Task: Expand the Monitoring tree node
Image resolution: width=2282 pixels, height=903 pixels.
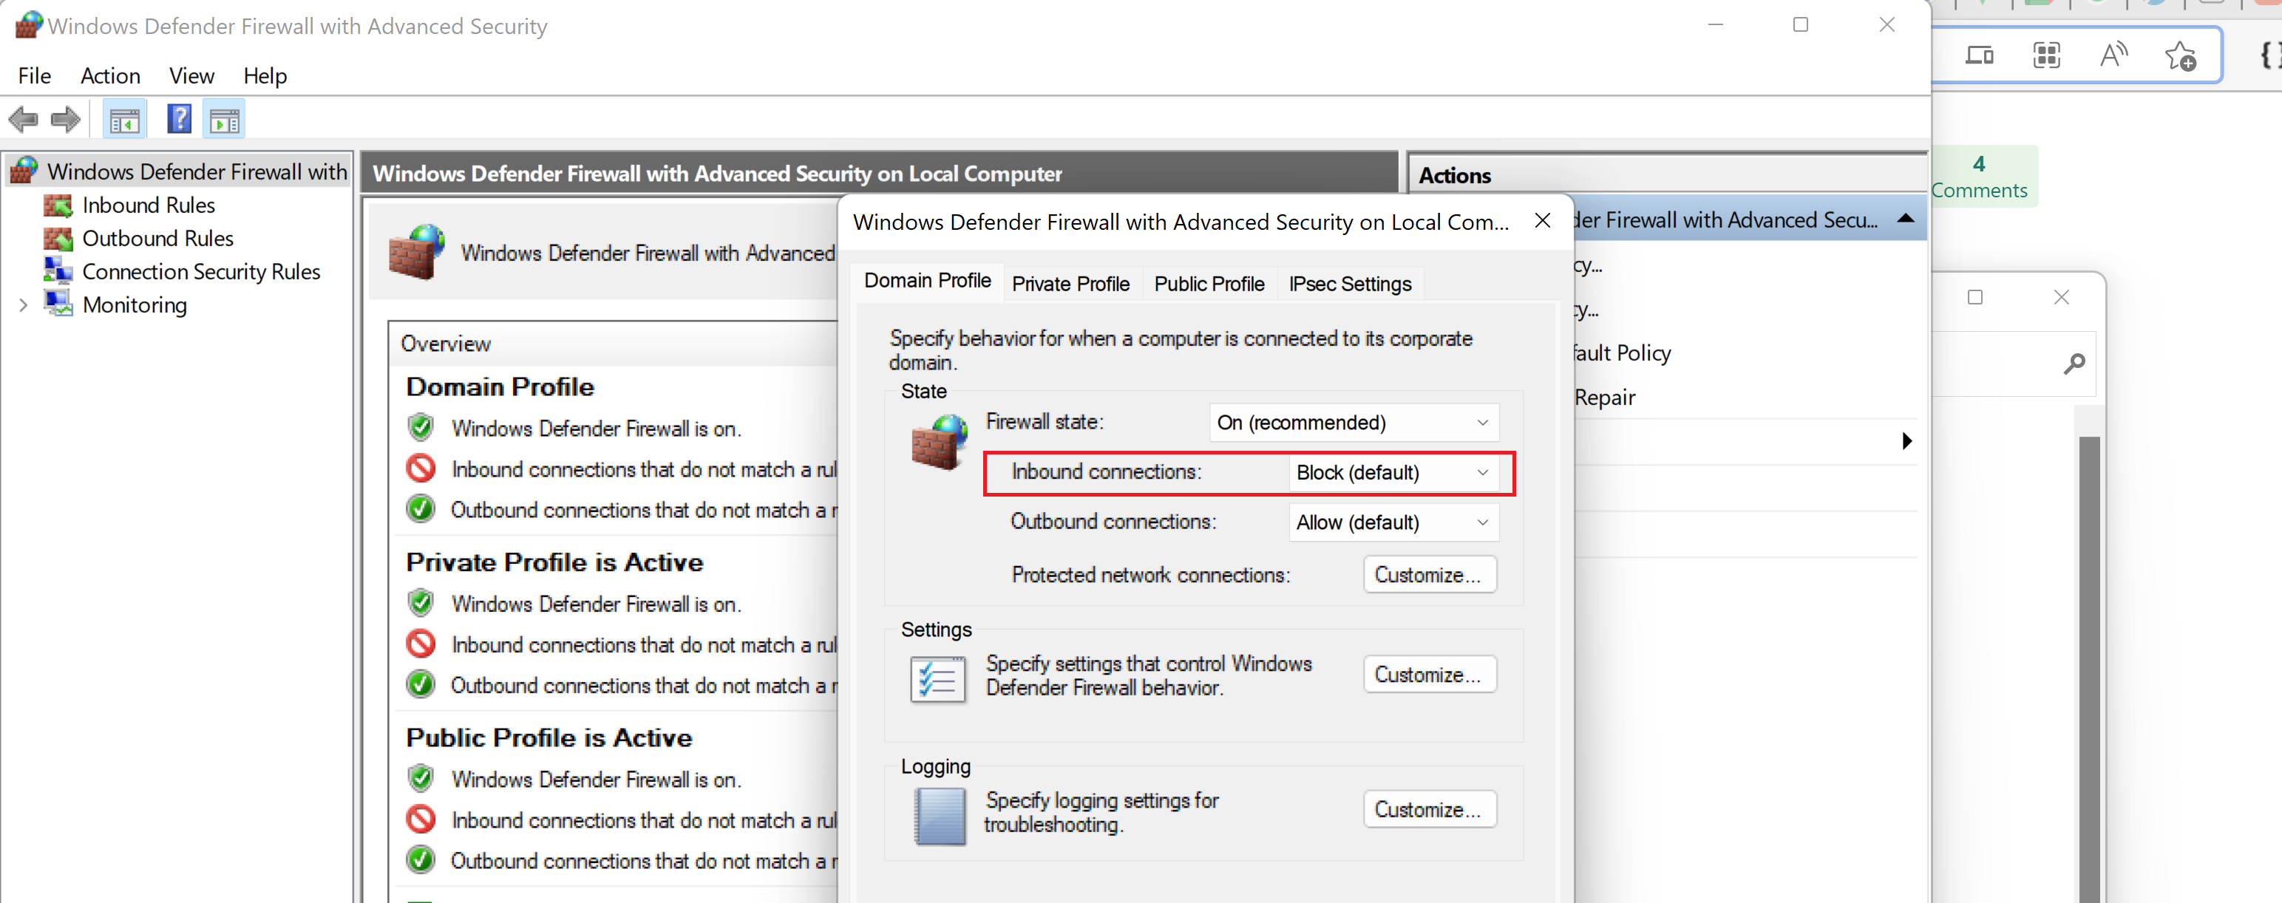Action: tap(24, 305)
